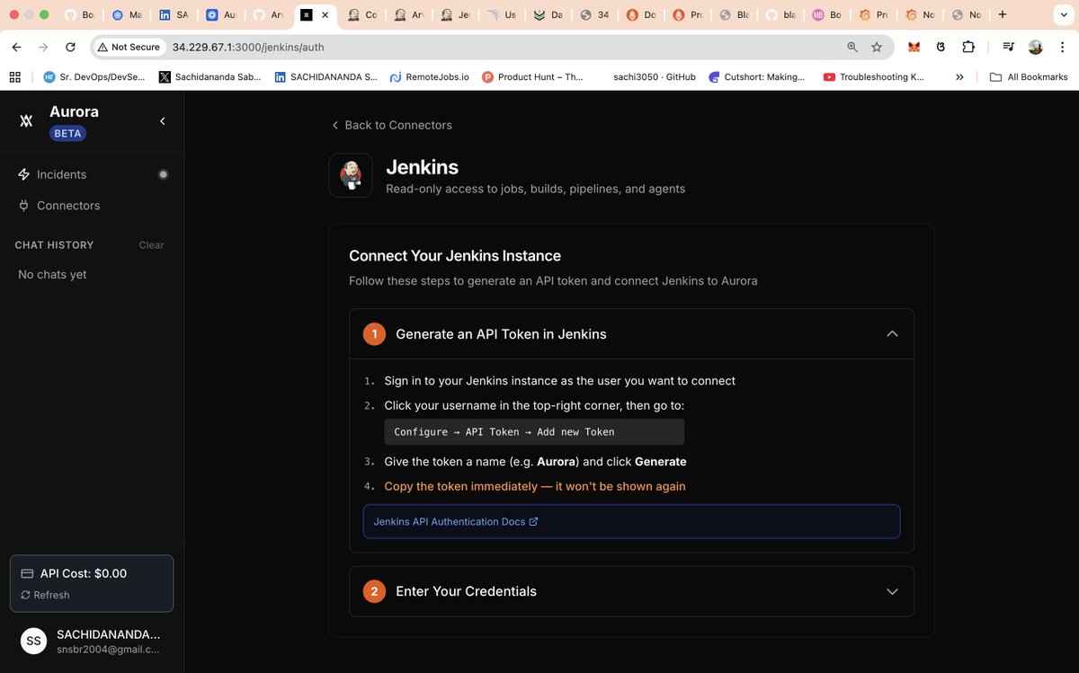Click the 'No chats yet' text
Viewport: 1079px width, 673px height.
[x=52, y=275]
